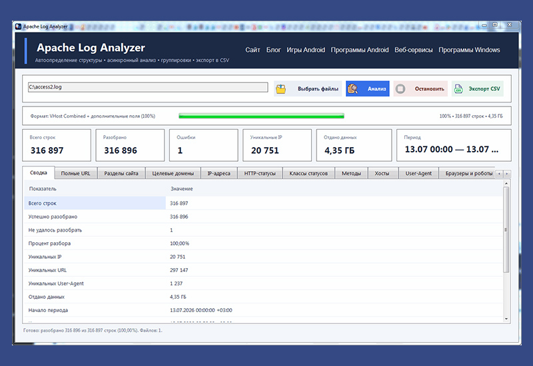533x366 pixels.
Task: Click the CSV document icon
Action: pyautogui.click(x=458, y=89)
